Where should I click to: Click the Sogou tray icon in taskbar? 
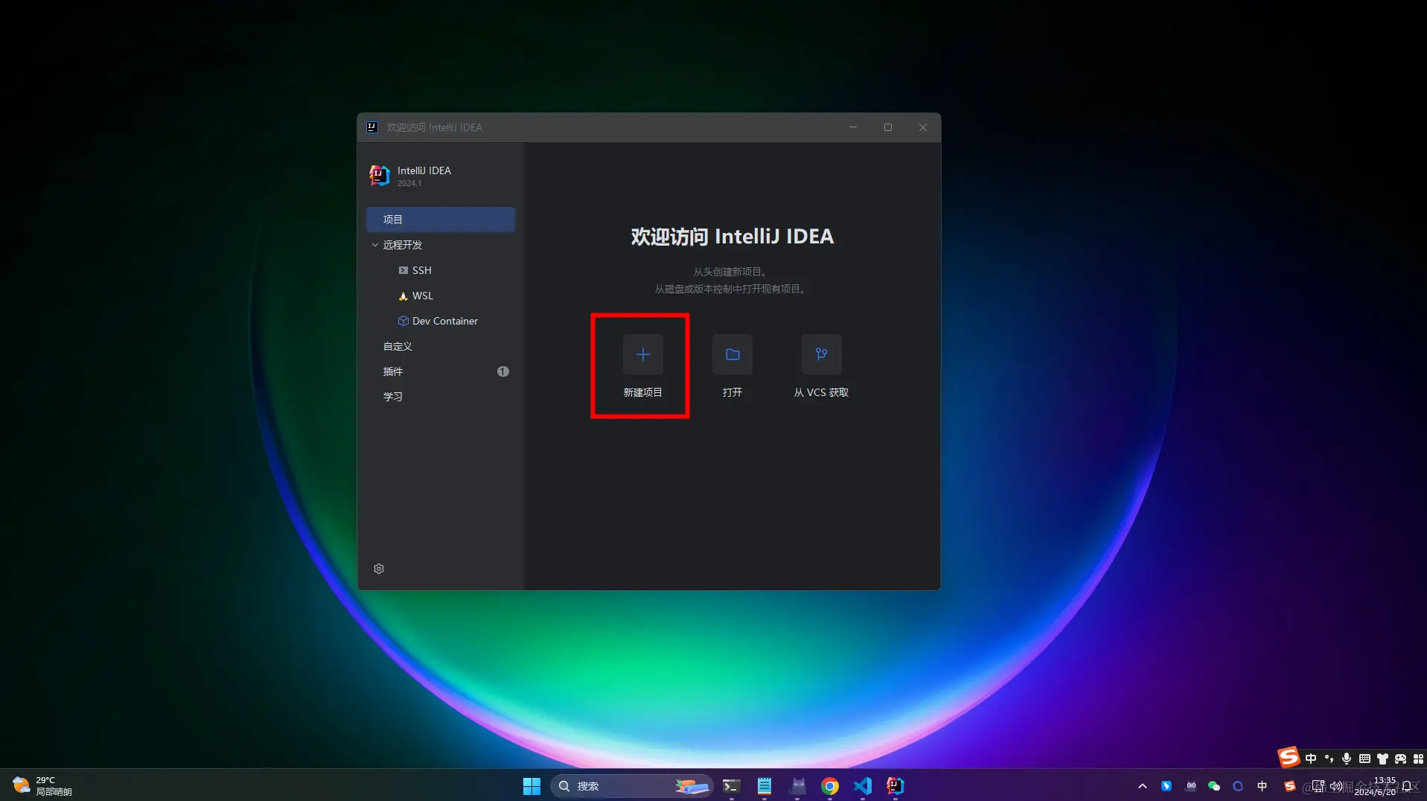pos(1290,786)
